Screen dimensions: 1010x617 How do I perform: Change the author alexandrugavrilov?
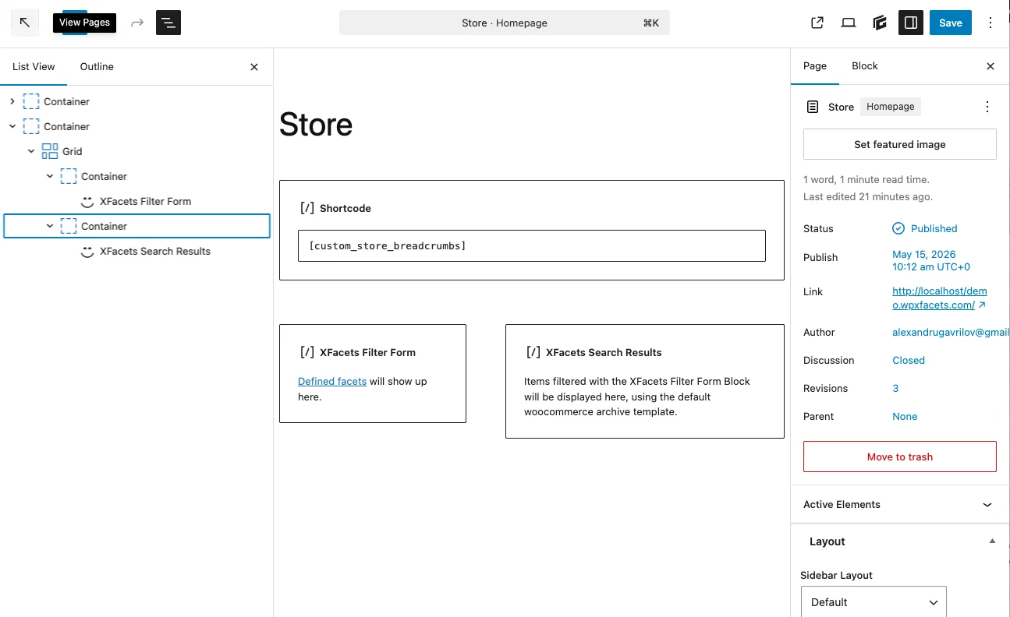(x=951, y=332)
